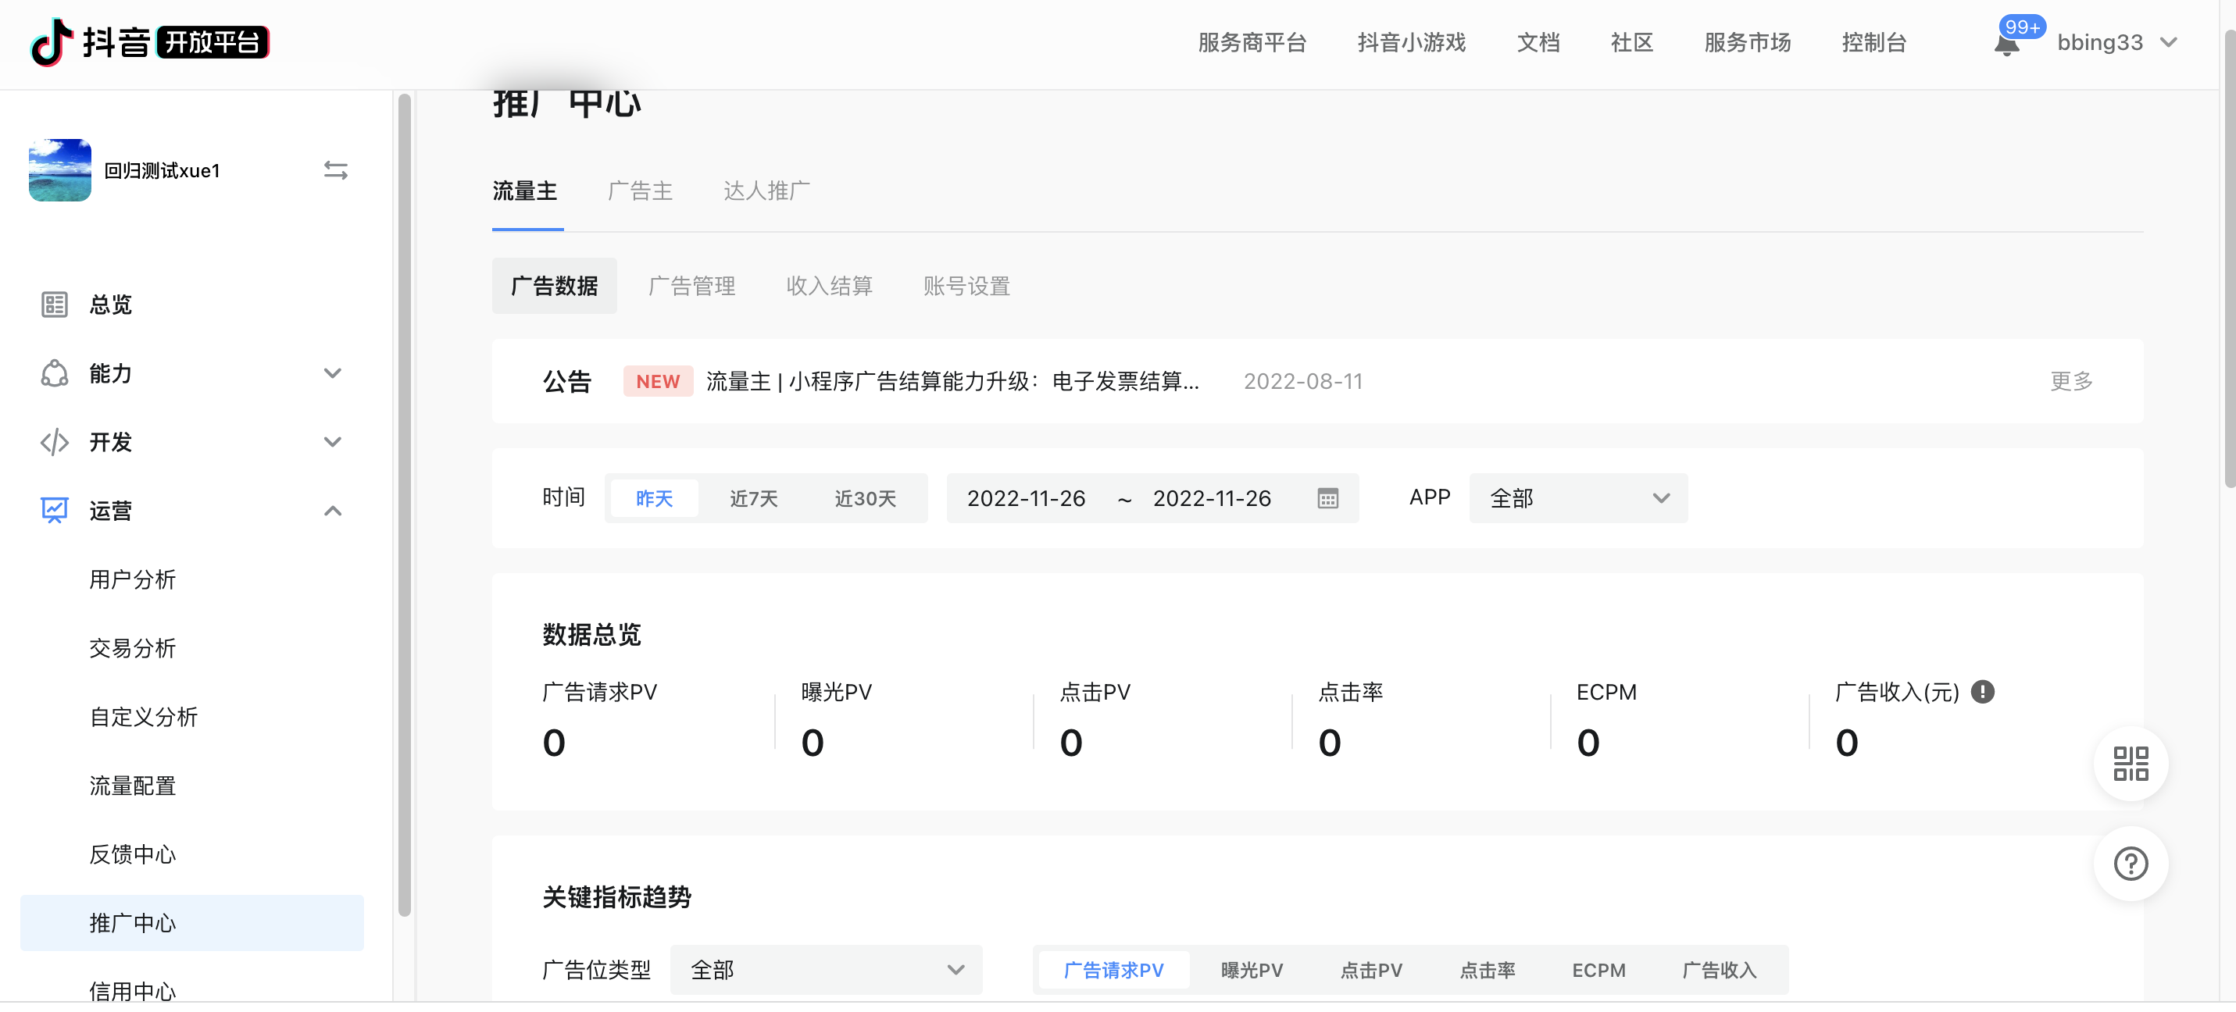Image resolution: width=2236 pixels, height=1012 pixels.
Task: Switch to the 达人推广 tab
Action: click(x=767, y=191)
